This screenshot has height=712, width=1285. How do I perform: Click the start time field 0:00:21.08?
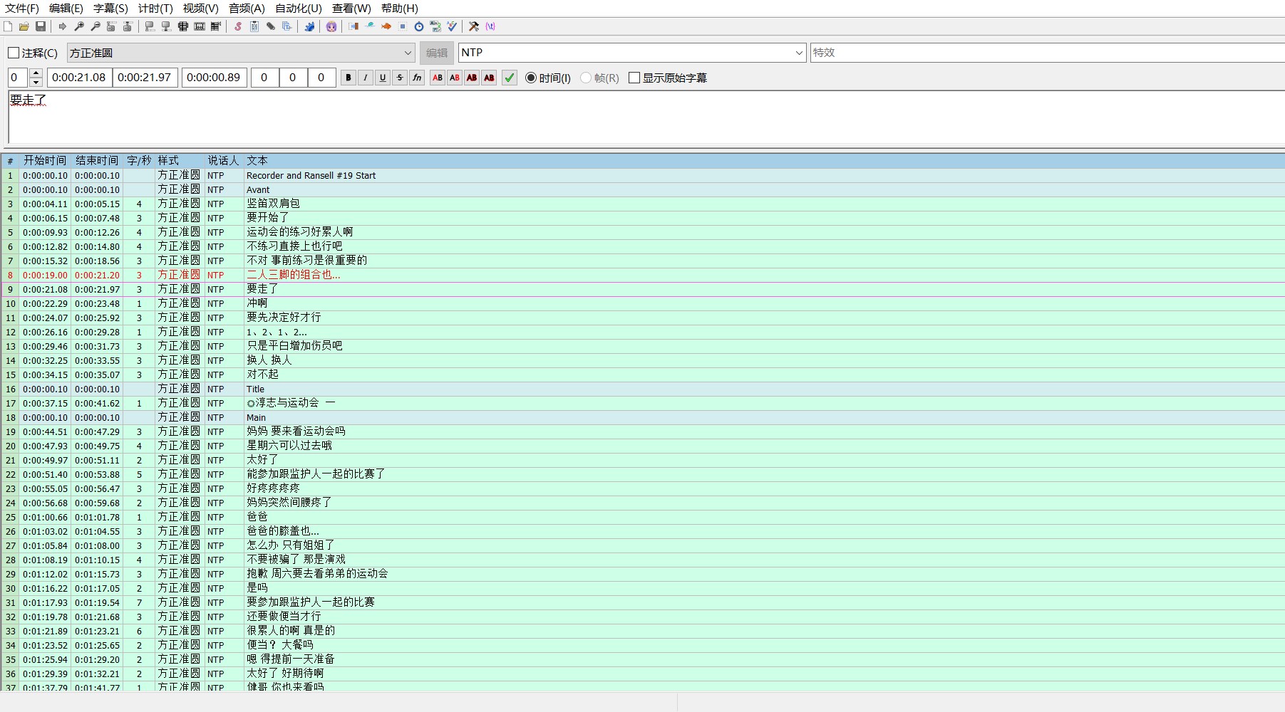pyautogui.click(x=79, y=78)
